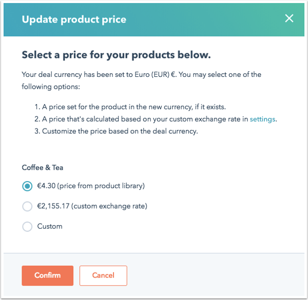Select the Custom price radio button

click(x=27, y=226)
